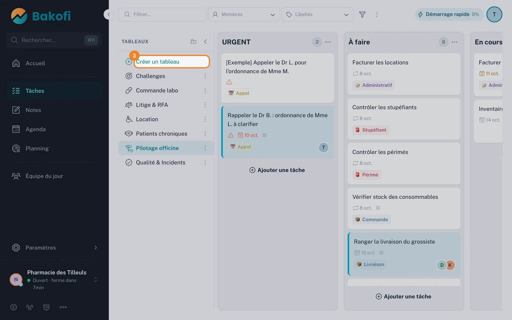Click the Filtrer input field
Viewport: 512px width, 320px height.
pyautogui.click(x=162, y=14)
